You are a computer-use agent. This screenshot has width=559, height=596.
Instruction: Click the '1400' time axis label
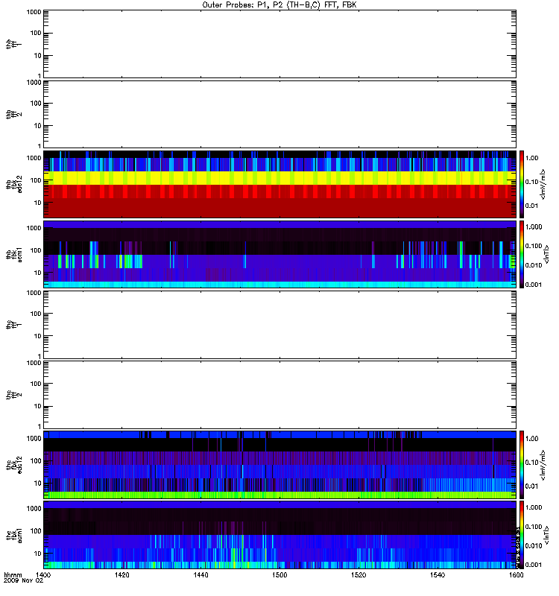point(43,574)
